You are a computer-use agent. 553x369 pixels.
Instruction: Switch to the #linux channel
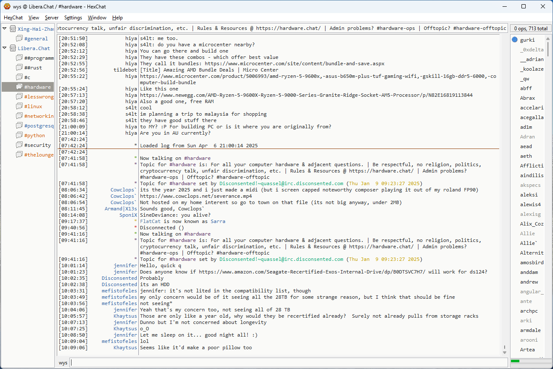(x=33, y=106)
